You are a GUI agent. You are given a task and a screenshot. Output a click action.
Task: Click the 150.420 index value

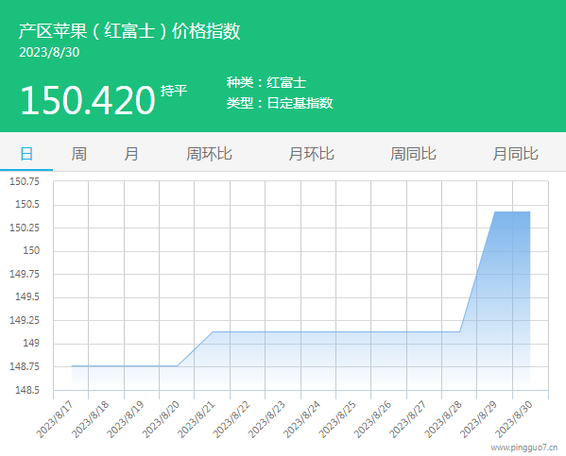click(87, 100)
